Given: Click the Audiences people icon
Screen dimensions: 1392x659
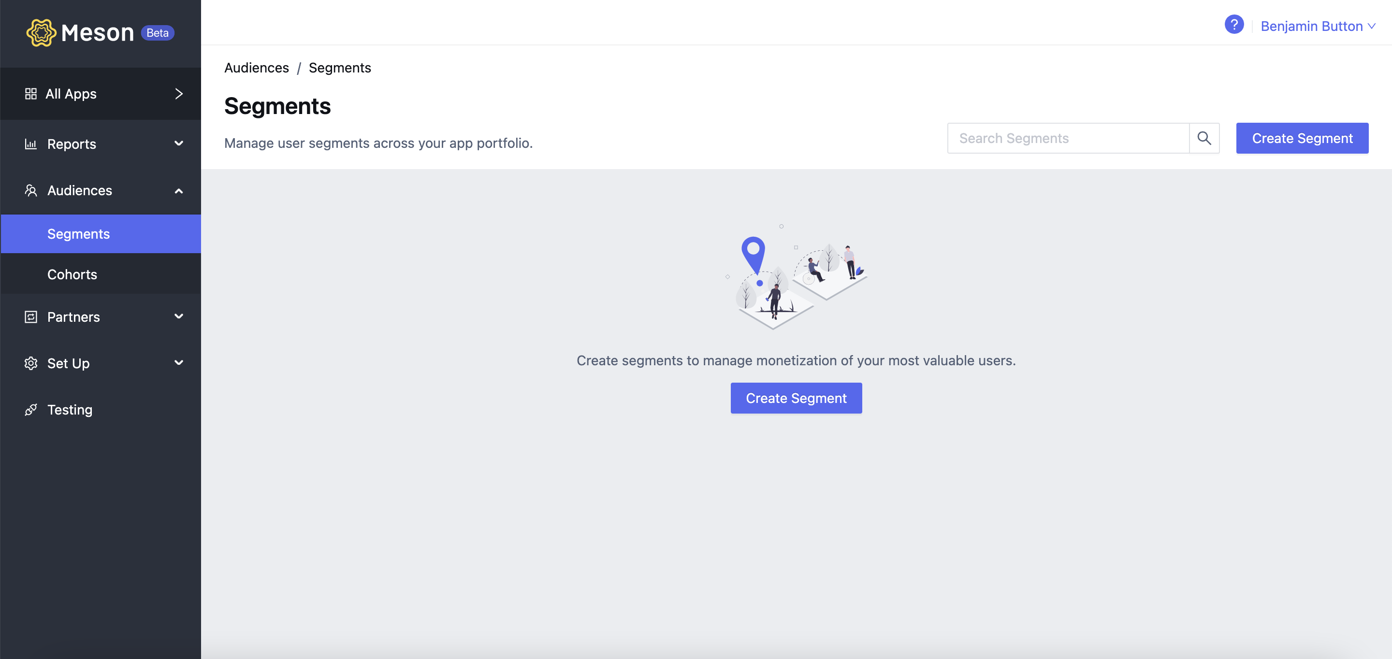Looking at the screenshot, I should coord(31,191).
